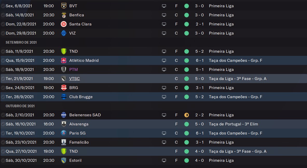
Task: Open the 6 - 1 score against Paris SG
Action: [x=200, y=133]
